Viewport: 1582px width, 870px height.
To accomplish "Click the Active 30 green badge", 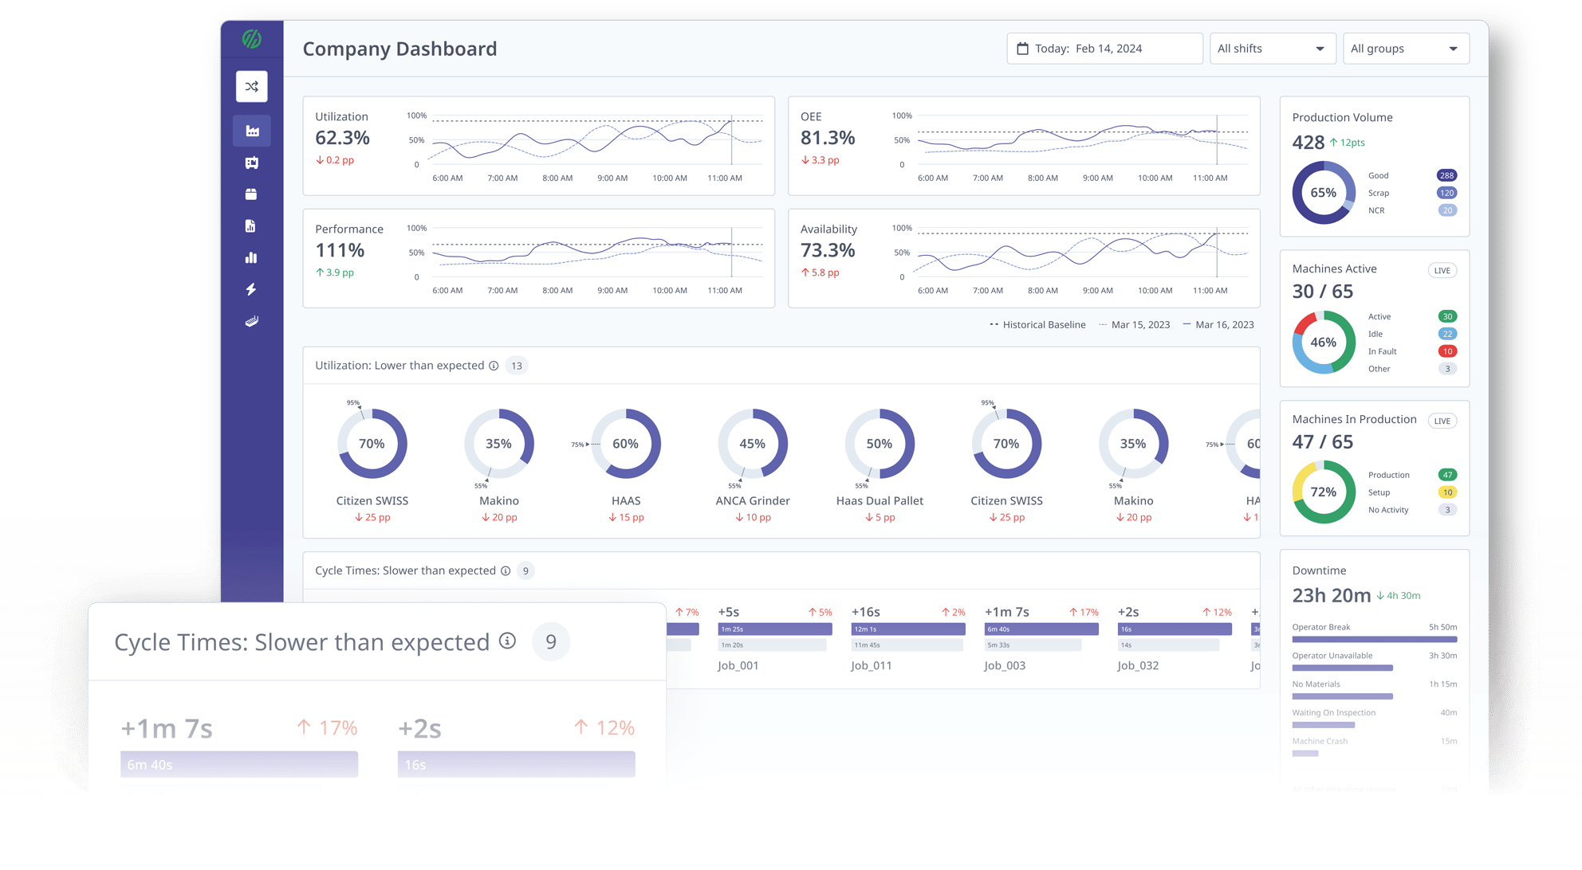I will click(1446, 316).
